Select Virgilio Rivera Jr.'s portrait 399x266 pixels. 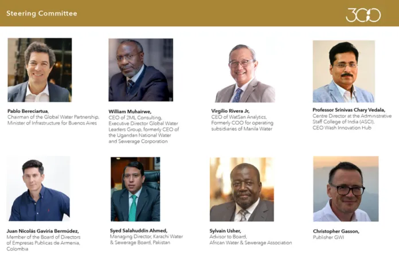pos(245,73)
